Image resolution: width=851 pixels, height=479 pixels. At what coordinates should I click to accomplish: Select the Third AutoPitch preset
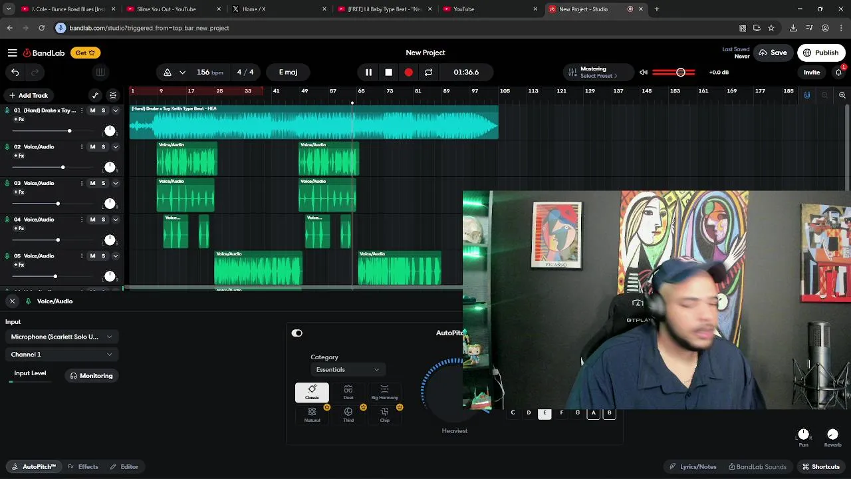click(348, 415)
